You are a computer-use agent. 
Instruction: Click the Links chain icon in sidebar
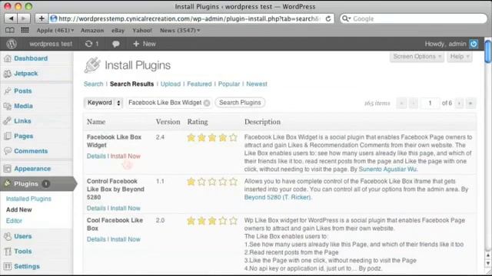8,121
